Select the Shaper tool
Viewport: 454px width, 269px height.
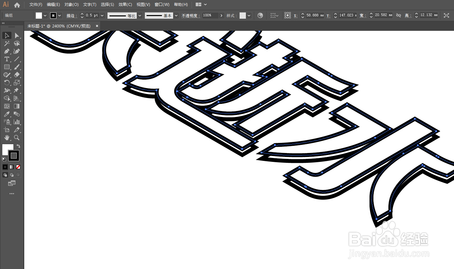coord(7,75)
